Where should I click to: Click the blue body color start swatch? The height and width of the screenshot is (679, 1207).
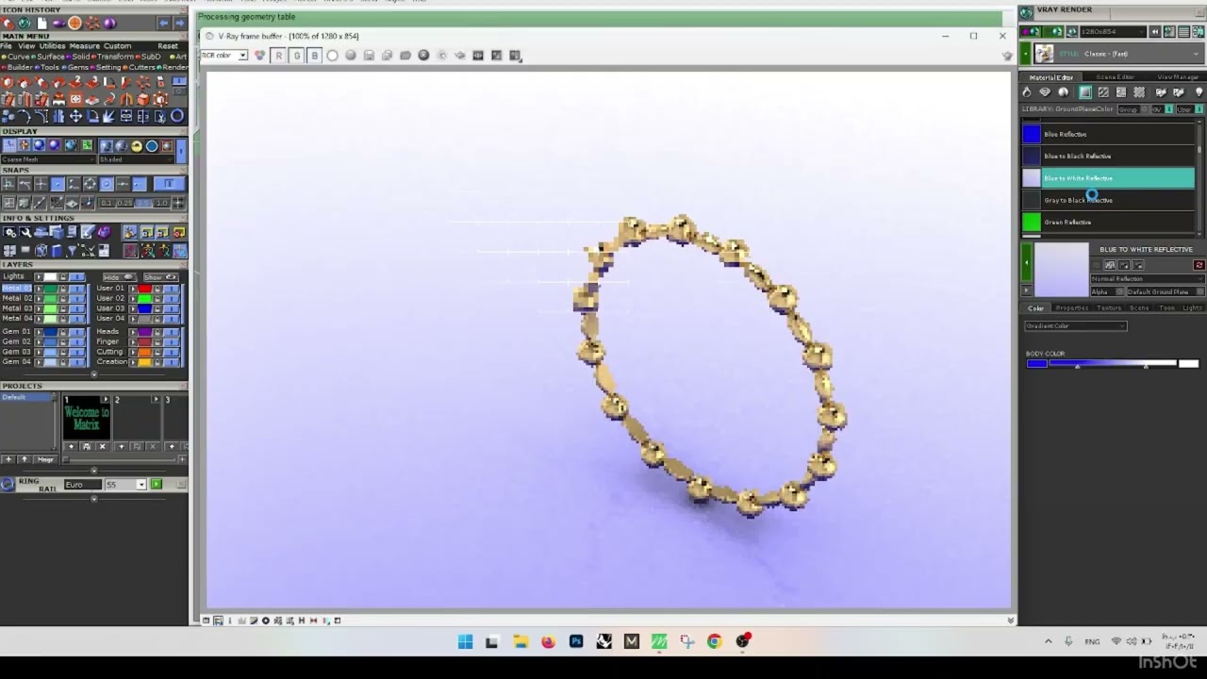[x=1036, y=363]
